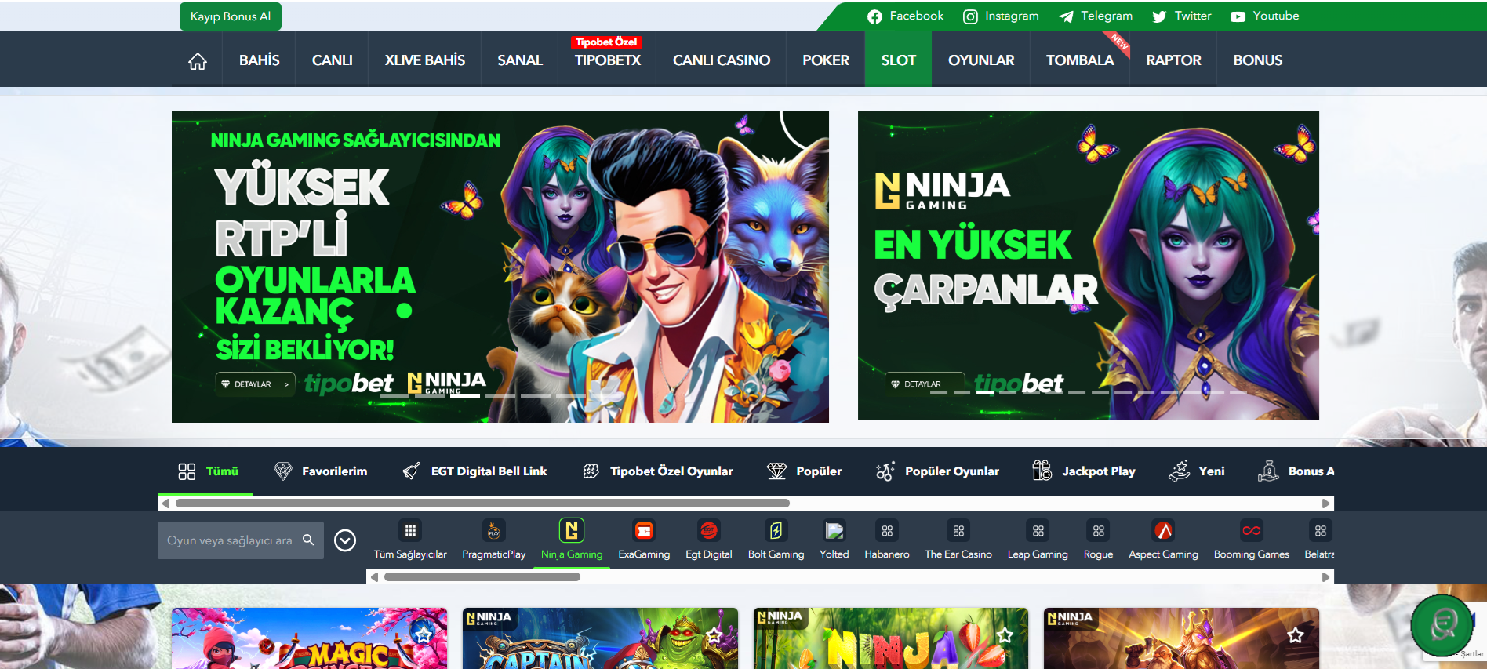The image size is (1487, 669).
Task: Select the Aspect Gaming provider icon
Action: tap(1163, 532)
